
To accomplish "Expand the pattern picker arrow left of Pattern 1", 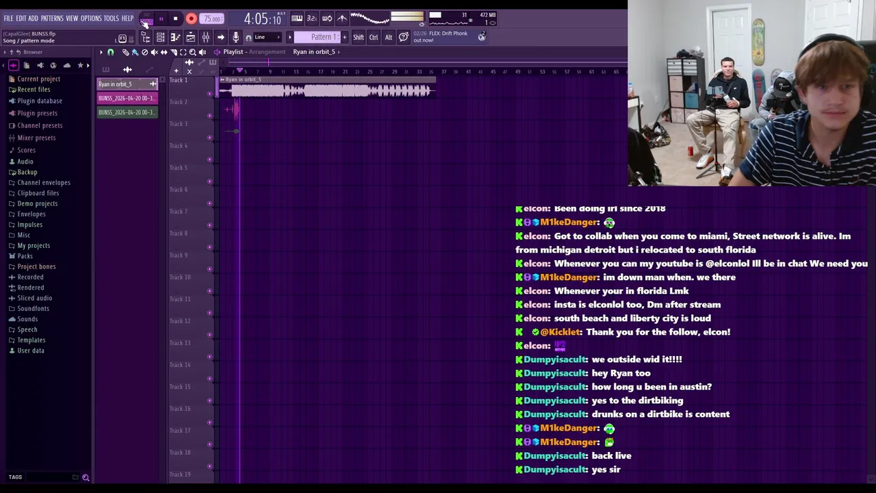I will [x=289, y=37].
